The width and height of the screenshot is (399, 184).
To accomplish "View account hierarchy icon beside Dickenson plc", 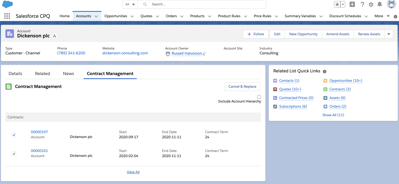I will [x=54, y=36].
